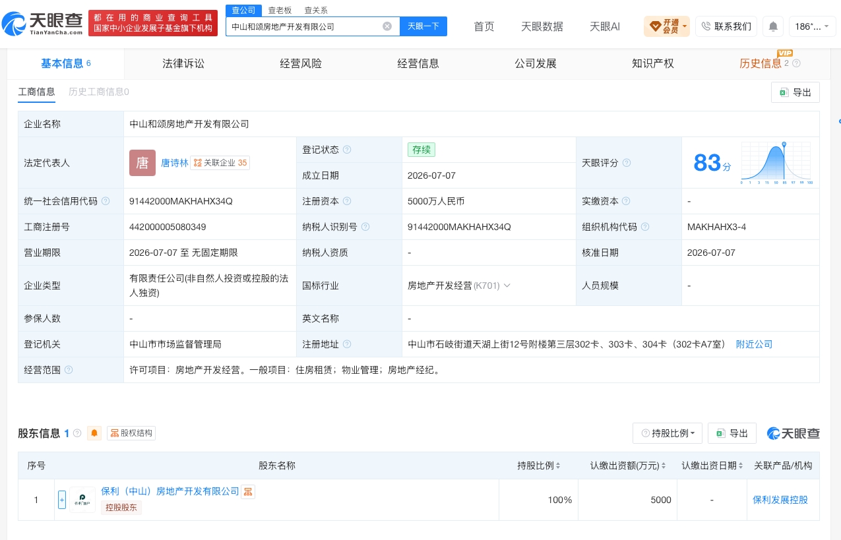
Task: Expand the 国标行业 K701 chevron
Action: tap(507, 285)
